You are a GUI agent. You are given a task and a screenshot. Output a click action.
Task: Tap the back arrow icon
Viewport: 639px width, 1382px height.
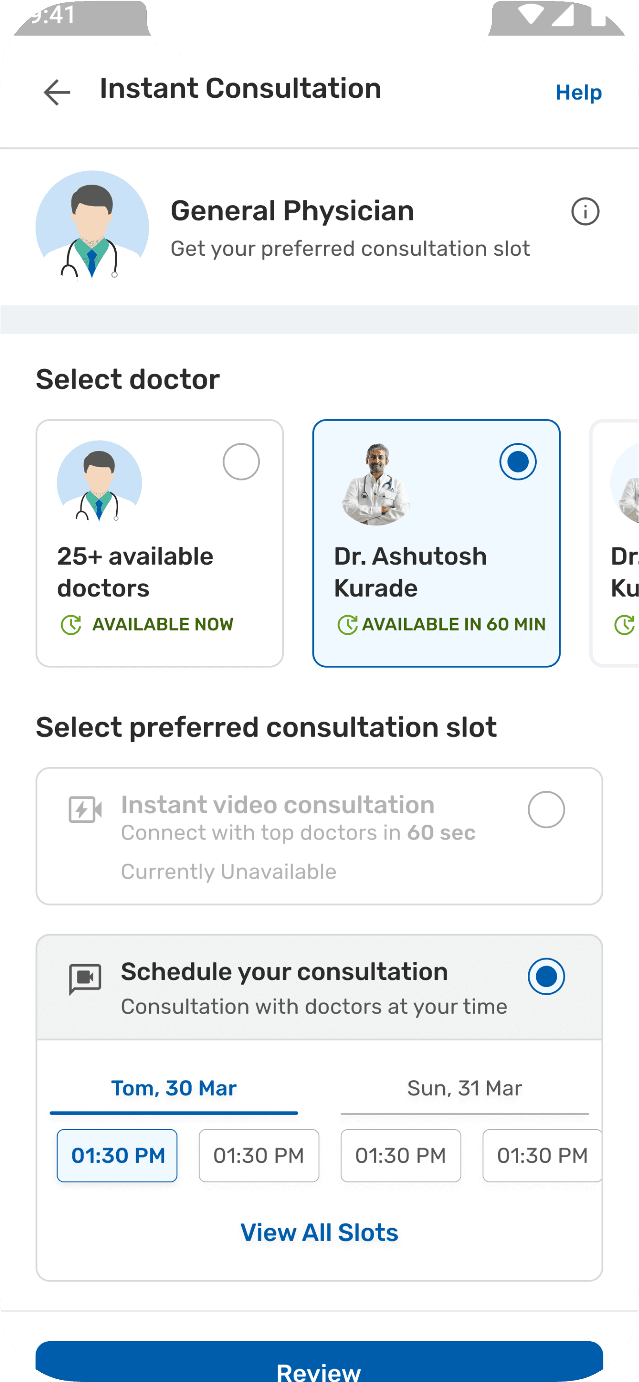point(57,92)
